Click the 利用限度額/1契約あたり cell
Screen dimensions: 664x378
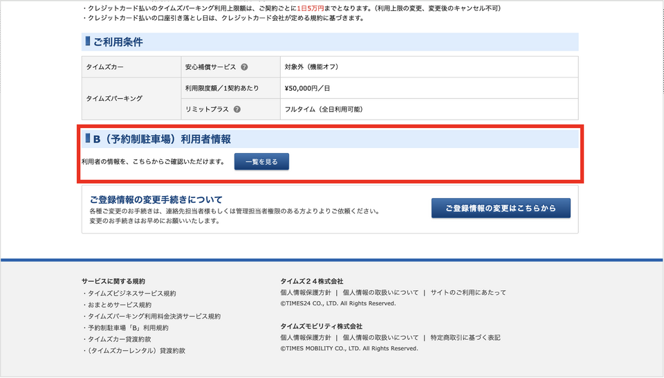tap(230, 88)
